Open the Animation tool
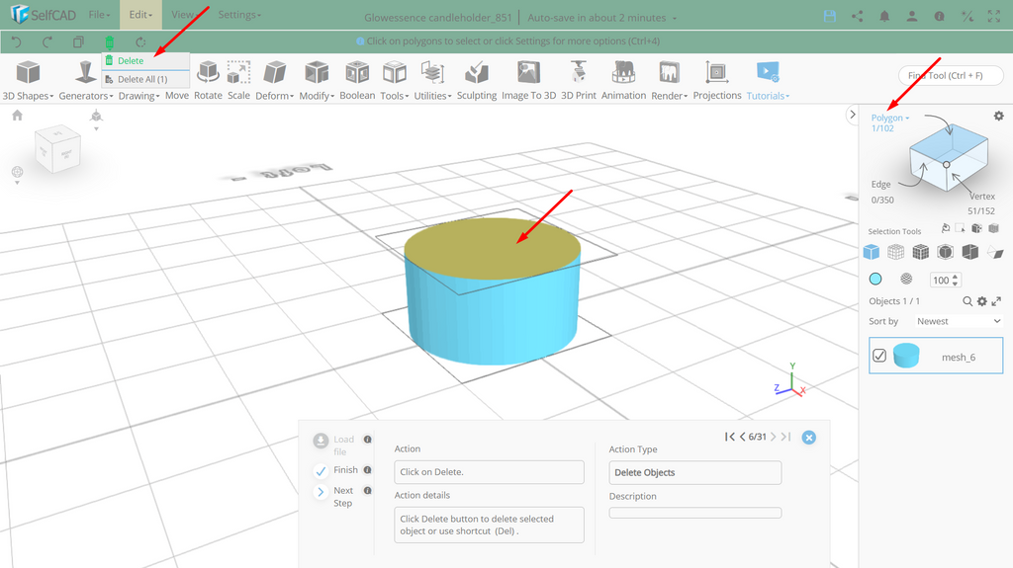 (623, 80)
